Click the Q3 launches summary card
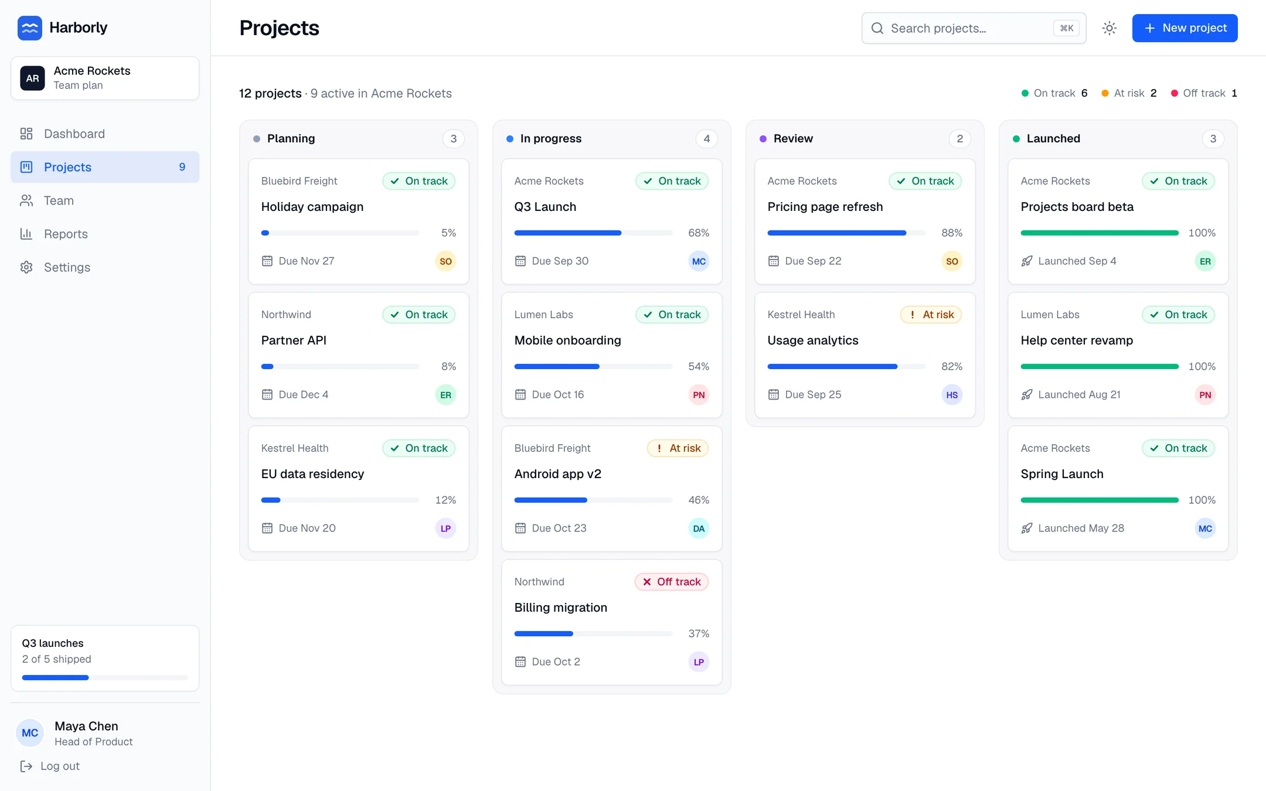This screenshot has height=791, width=1266. [x=105, y=658]
